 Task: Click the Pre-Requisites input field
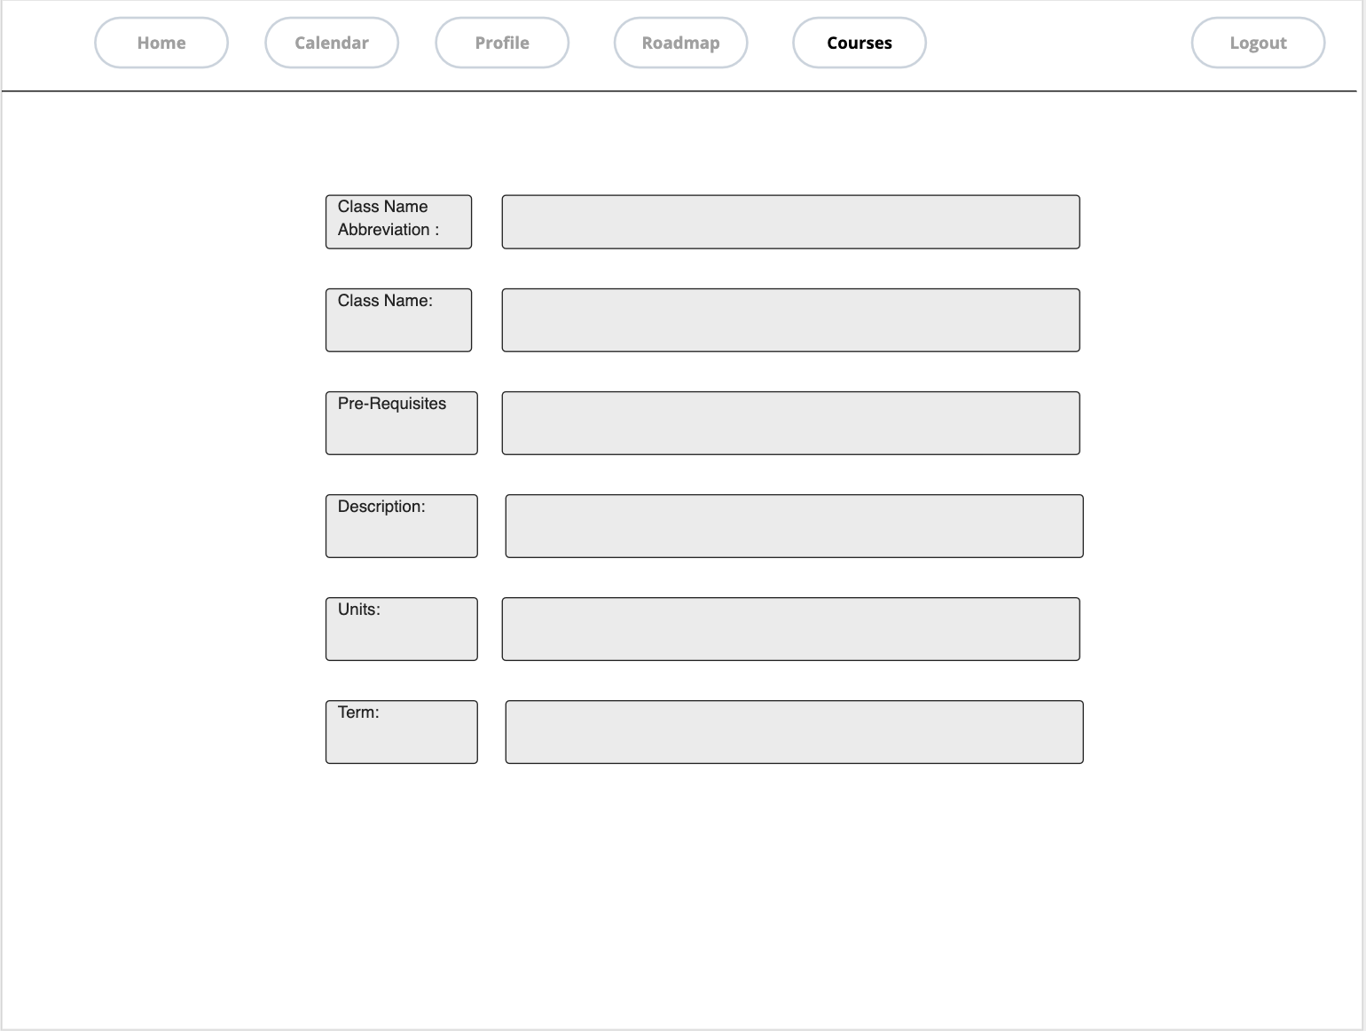(x=791, y=423)
